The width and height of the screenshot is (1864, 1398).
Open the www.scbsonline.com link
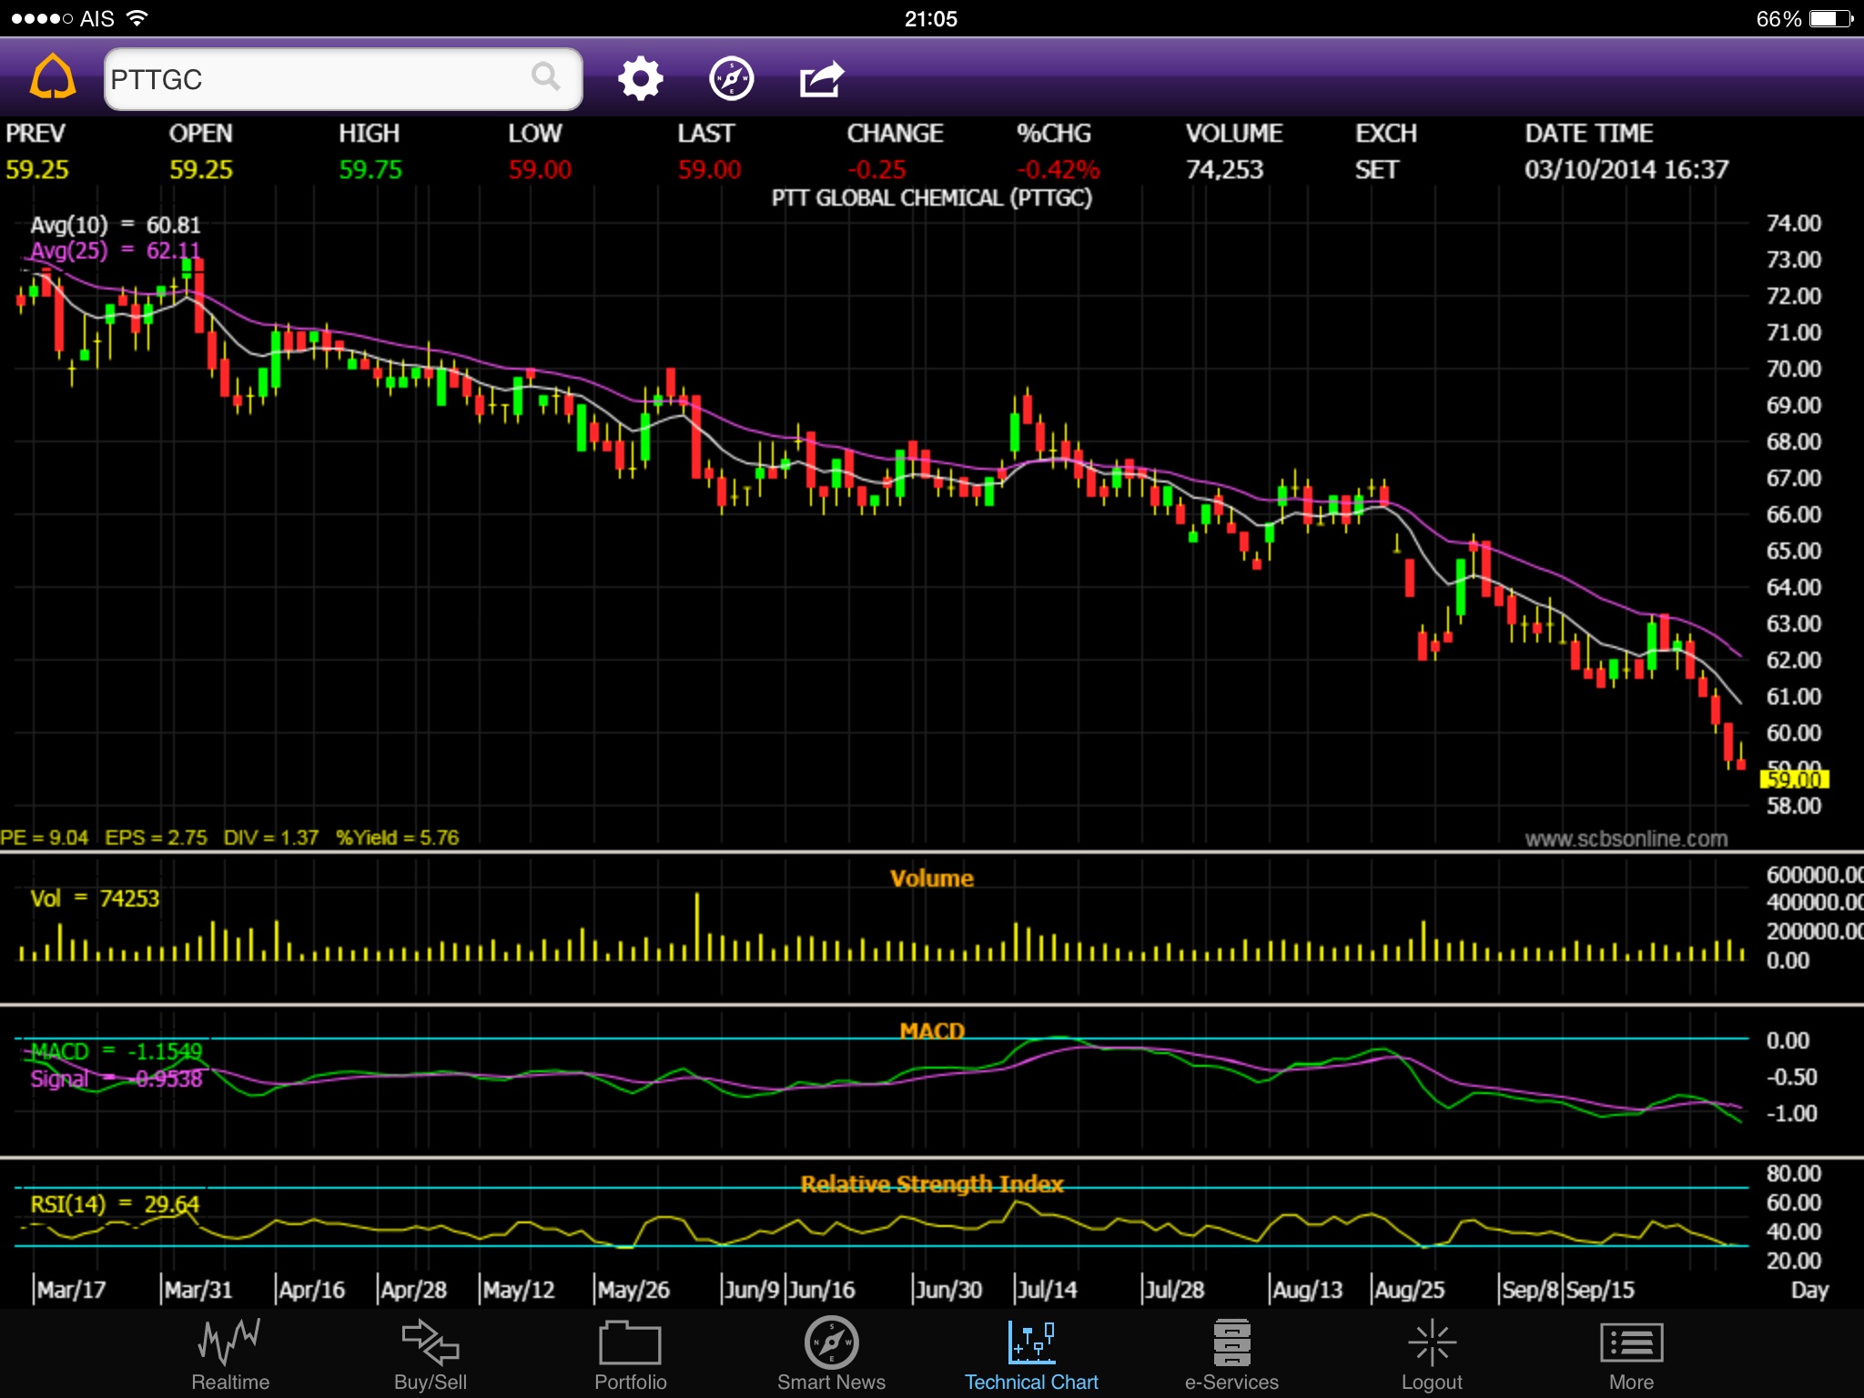(1626, 838)
